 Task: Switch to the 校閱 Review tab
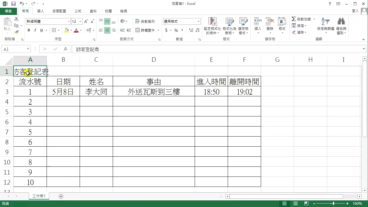tap(108, 11)
